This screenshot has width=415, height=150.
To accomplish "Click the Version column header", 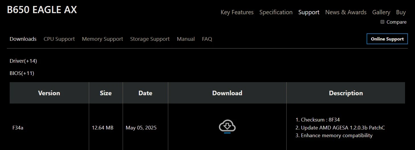I will coord(49,93).
